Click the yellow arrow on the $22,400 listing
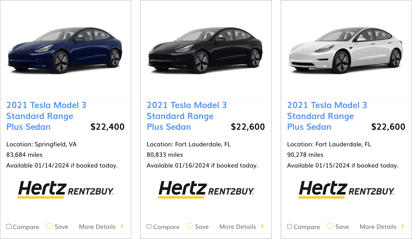412x239 pixels. point(122,226)
